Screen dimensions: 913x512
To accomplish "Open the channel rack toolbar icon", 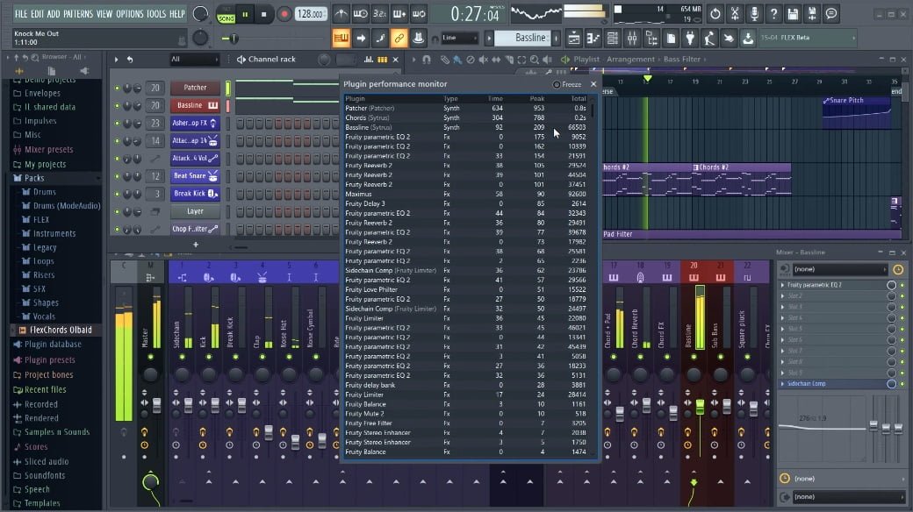I will tap(613, 39).
